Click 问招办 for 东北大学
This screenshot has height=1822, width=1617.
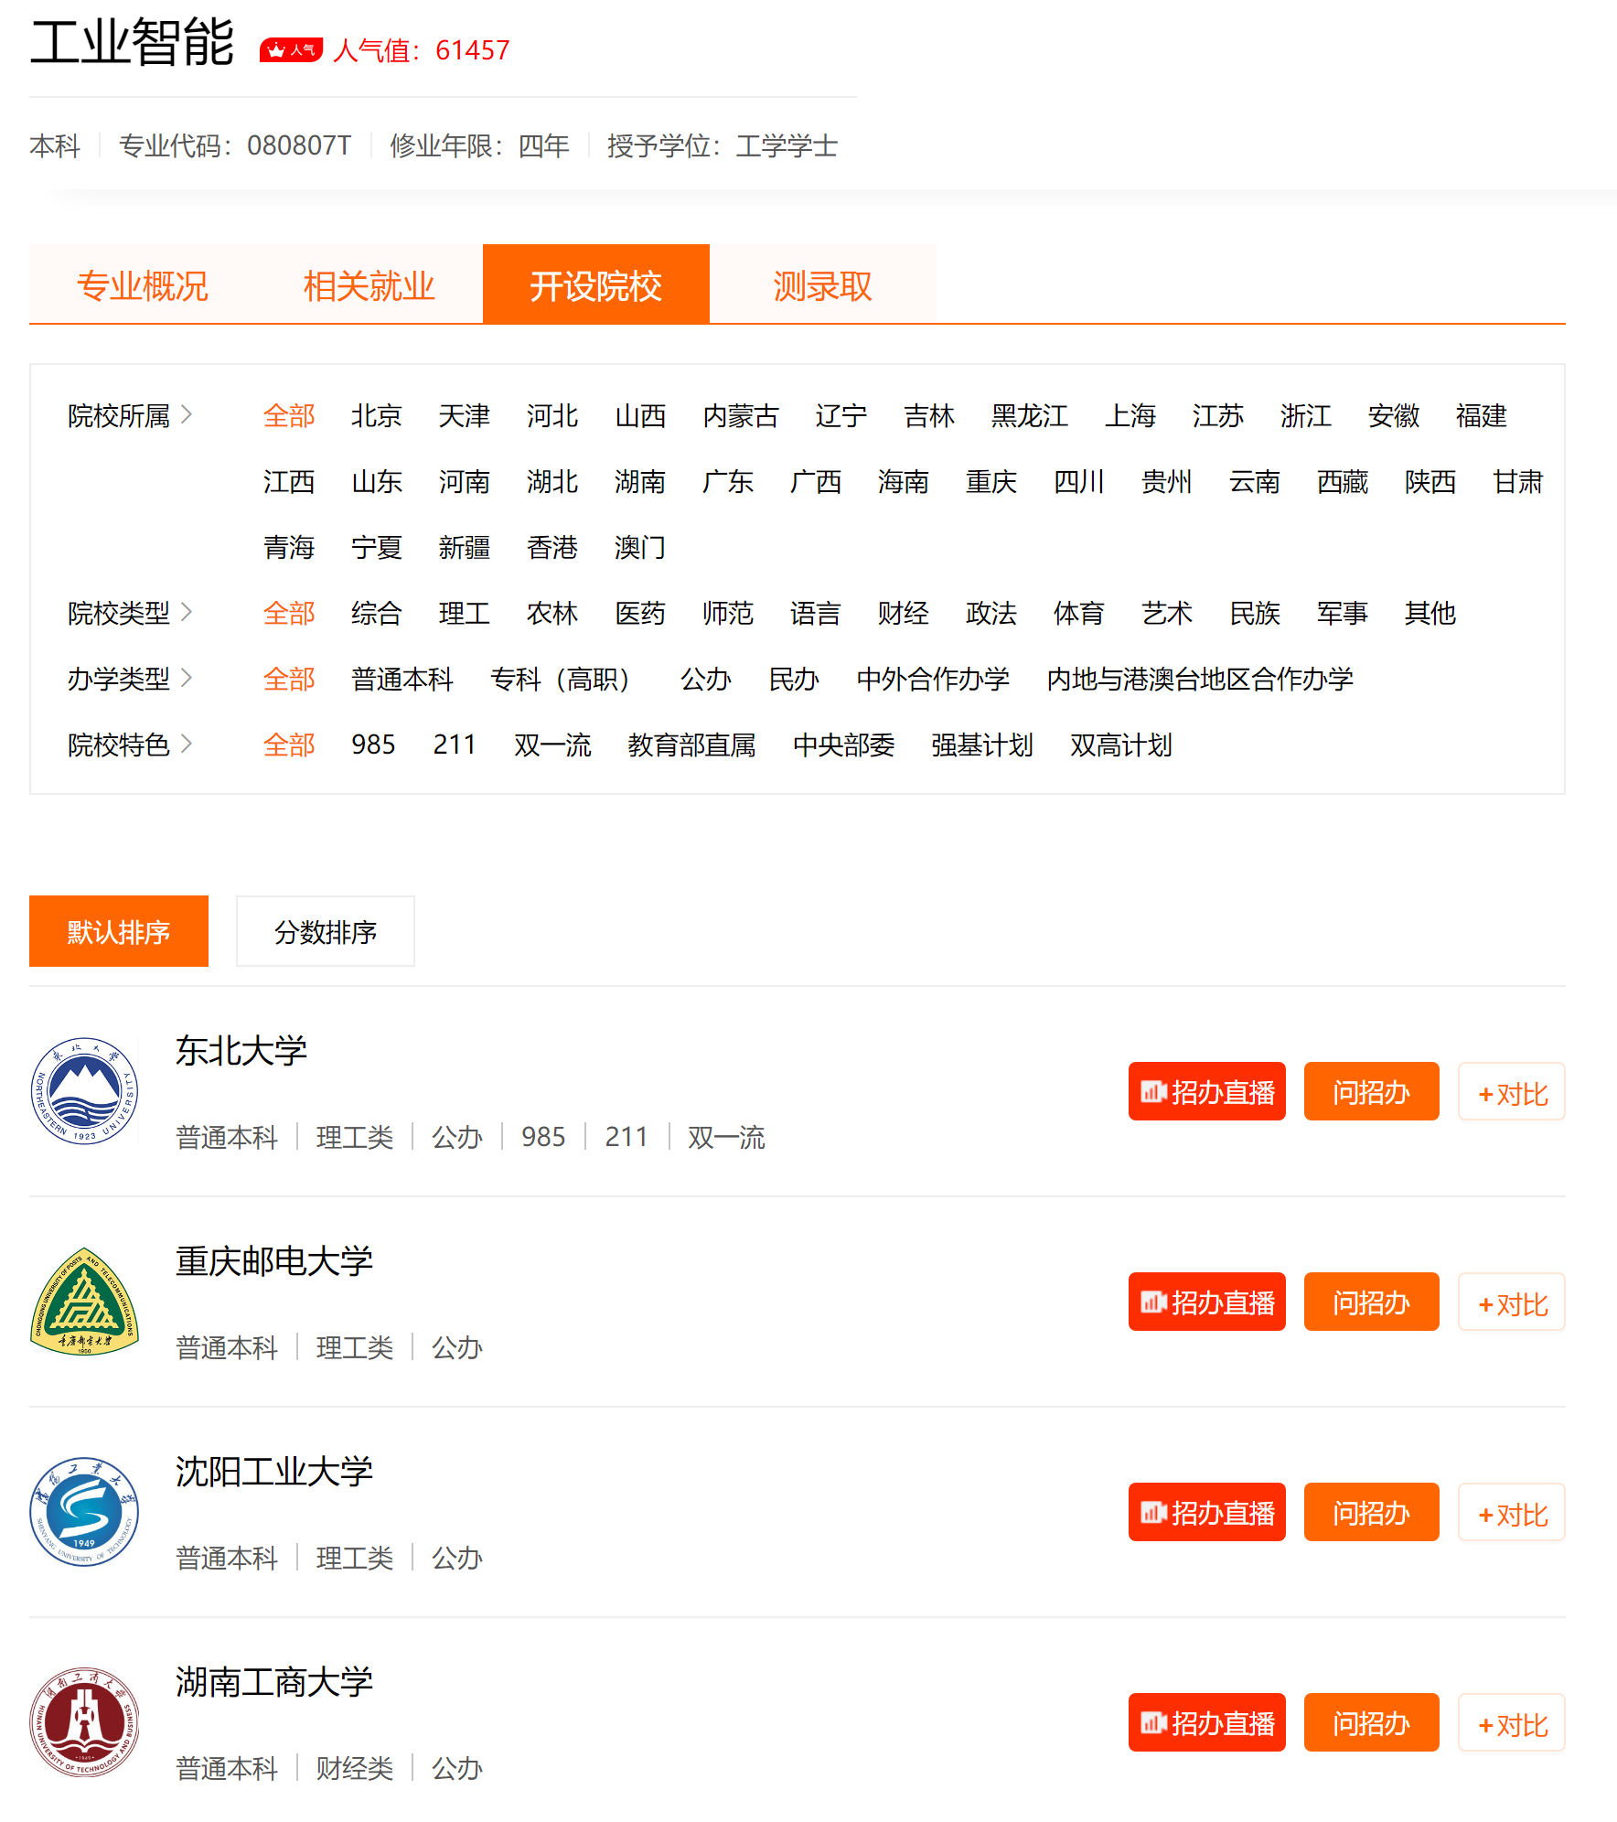click(1372, 1091)
